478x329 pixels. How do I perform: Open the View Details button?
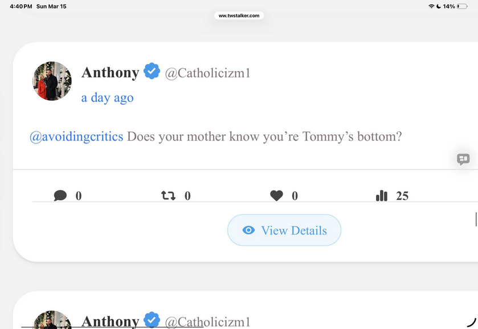coord(284,230)
